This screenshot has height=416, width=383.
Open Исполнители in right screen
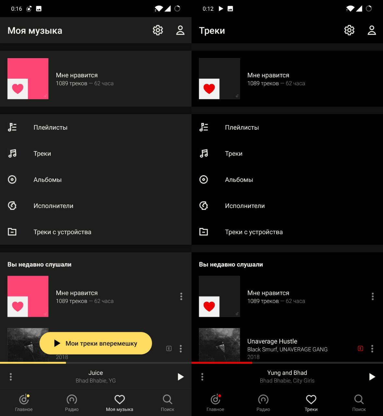pos(287,206)
